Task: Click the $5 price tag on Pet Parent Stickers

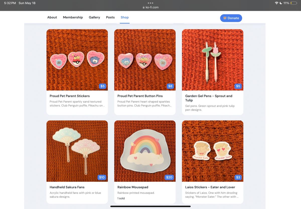Action: pyautogui.click(x=103, y=86)
